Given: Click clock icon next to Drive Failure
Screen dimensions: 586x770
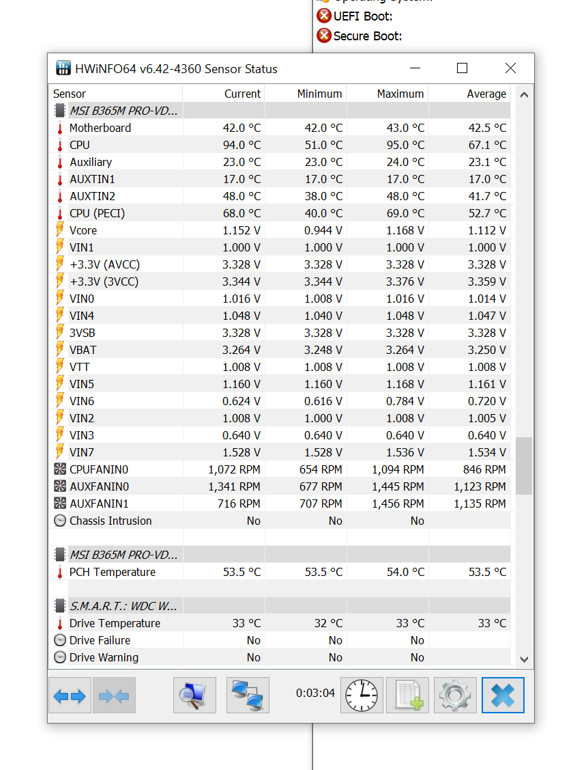Looking at the screenshot, I should [x=60, y=640].
